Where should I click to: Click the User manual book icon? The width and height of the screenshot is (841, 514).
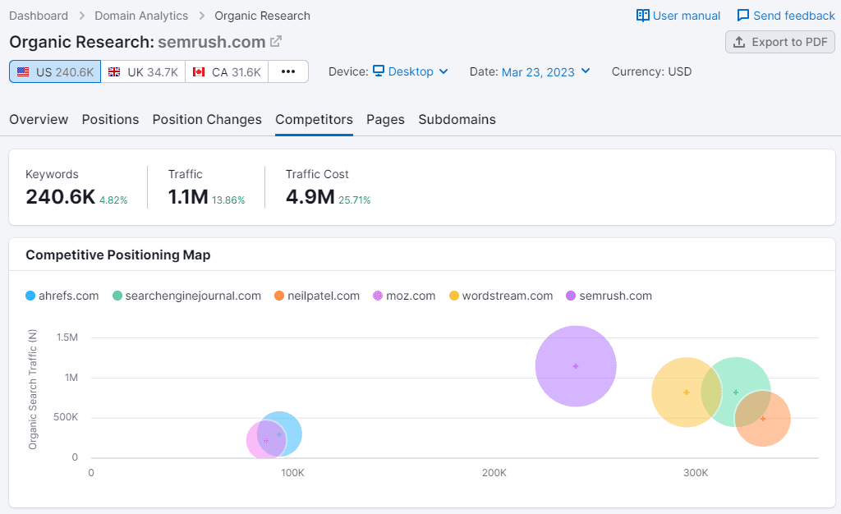tap(642, 16)
